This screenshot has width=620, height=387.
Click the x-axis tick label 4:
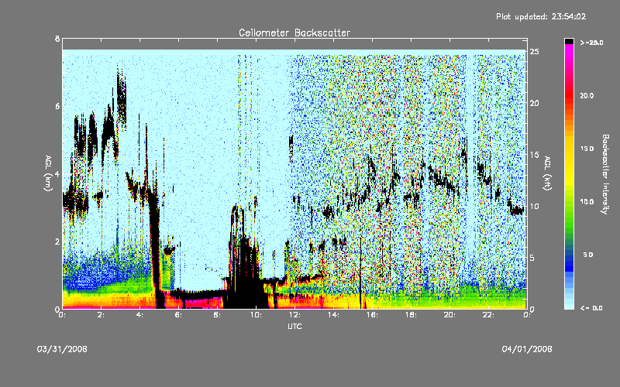pyautogui.click(x=140, y=315)
